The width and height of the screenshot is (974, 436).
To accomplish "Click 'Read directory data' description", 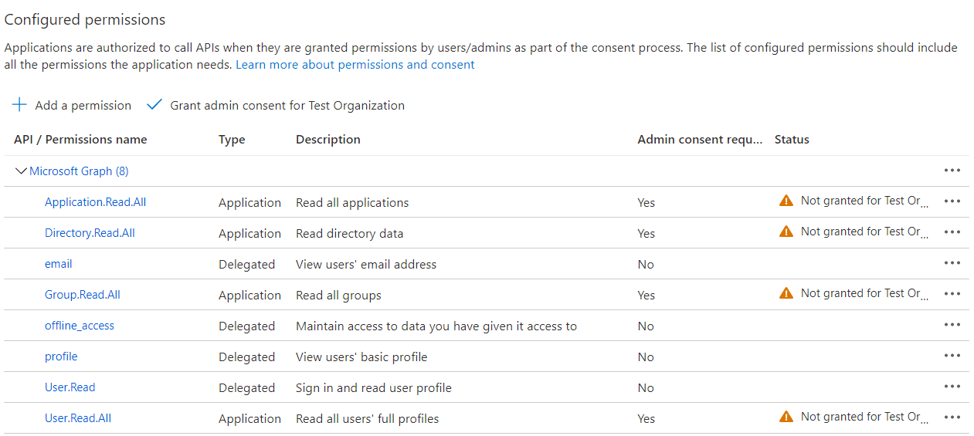I will [x=349, y=234].
